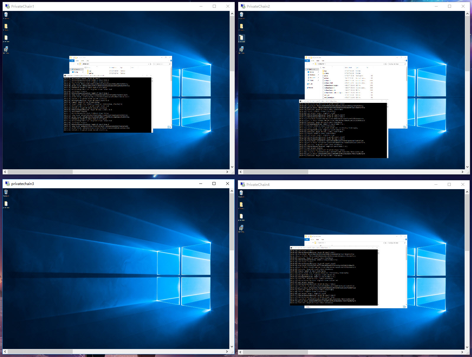Expand the ribbon chevron in PrivateChain2 Explorer

point(404,61)
